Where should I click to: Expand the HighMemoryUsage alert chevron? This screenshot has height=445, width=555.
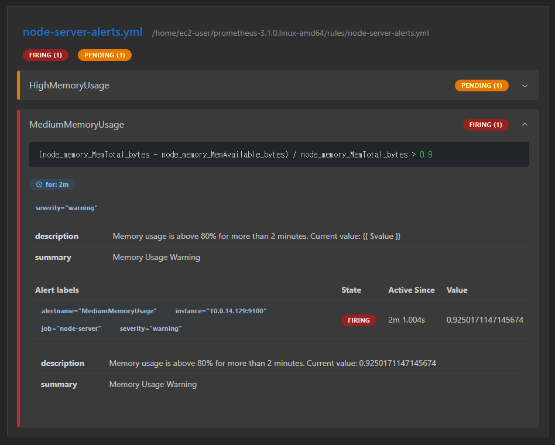(525, 85)
